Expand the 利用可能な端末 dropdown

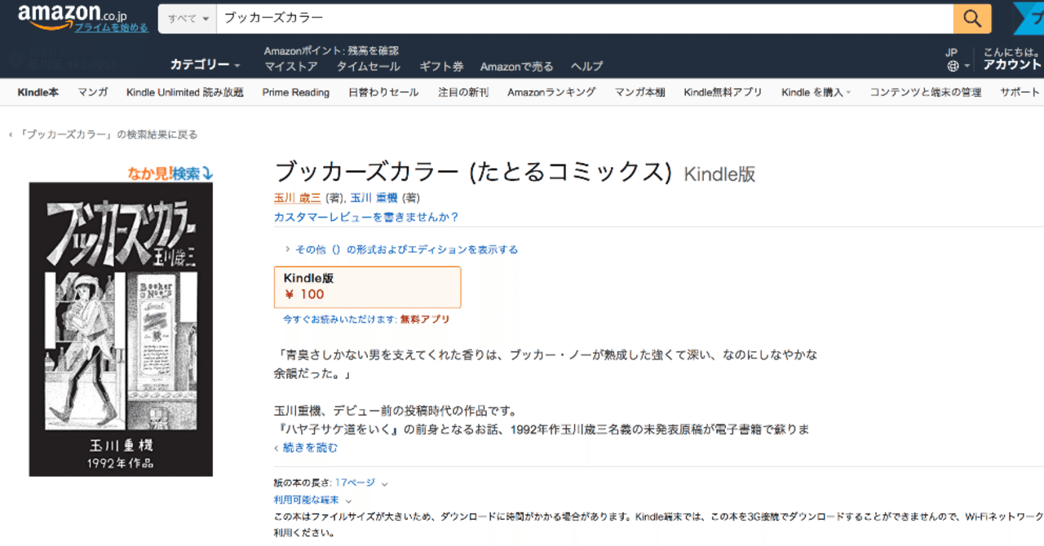pyautogui.click(x=313, y=500)
